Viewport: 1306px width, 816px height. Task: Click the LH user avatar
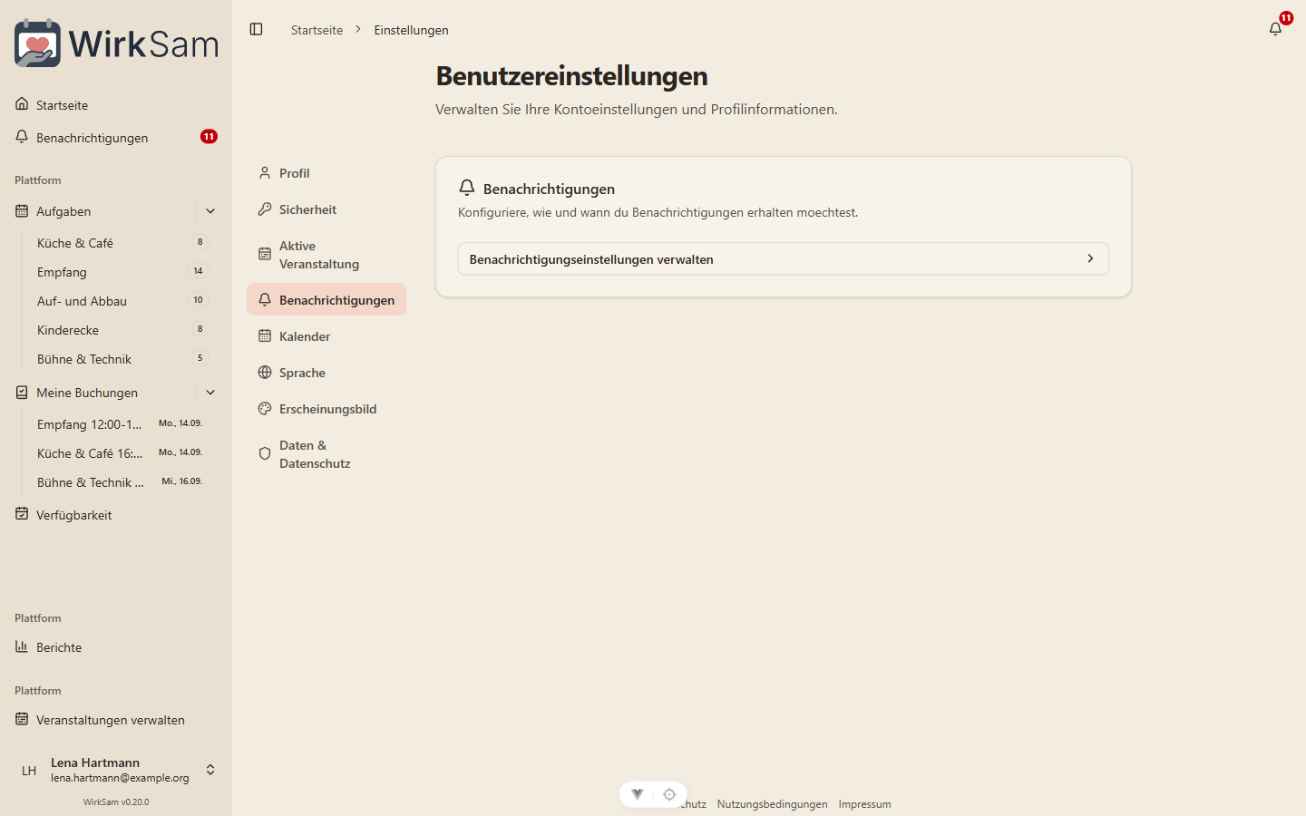tap(29, 771)
